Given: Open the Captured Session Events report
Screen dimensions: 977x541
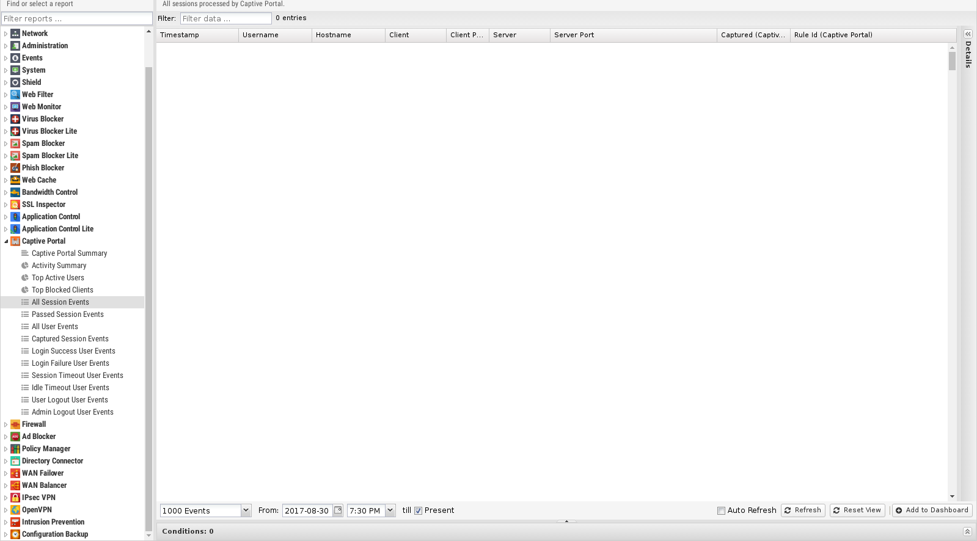Looking at the screenshot, I should [x=70, y=339].
